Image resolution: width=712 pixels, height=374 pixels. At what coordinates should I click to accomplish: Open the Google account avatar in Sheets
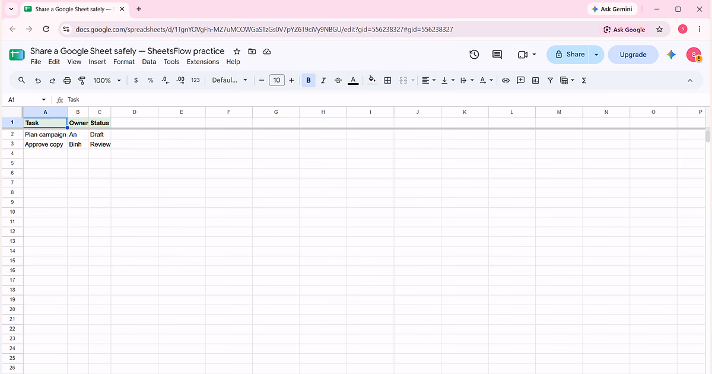pos(694,55)
